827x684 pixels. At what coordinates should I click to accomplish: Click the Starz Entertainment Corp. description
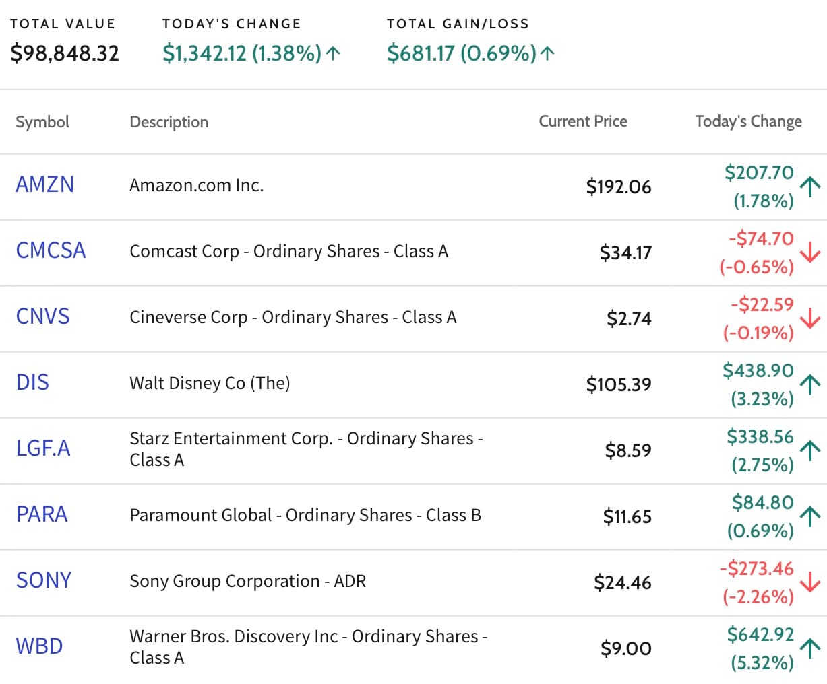(306, 449)
